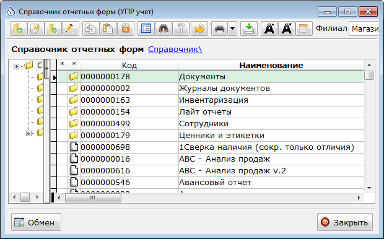Click folder icon of row 0000000154

74,111
